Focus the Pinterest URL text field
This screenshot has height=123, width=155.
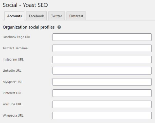click(x=102, y=93)
